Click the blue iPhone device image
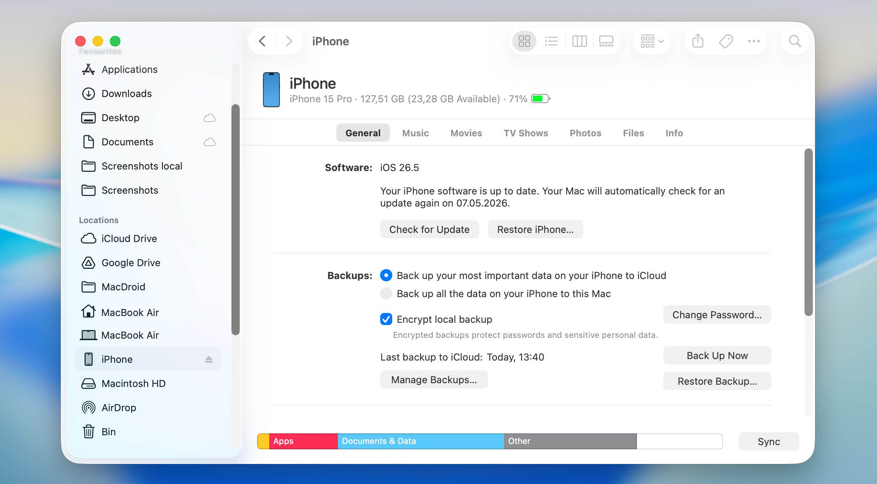Image resolution: width=877 pixels, height=484 pixels. click(x=271, y=90)
